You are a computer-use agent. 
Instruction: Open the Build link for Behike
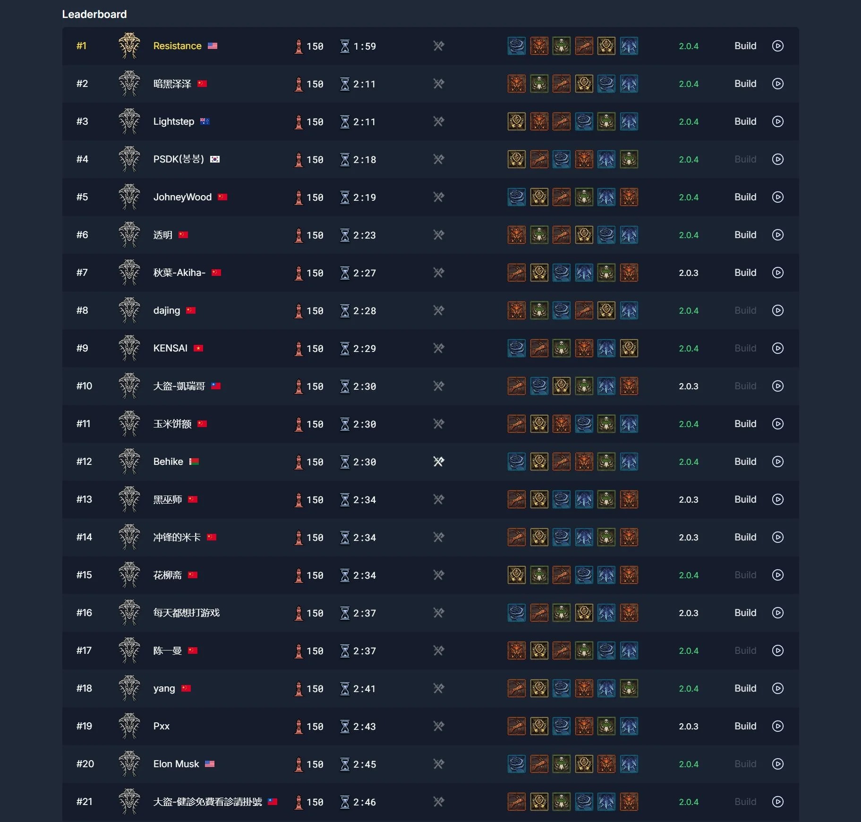point(745,462)
